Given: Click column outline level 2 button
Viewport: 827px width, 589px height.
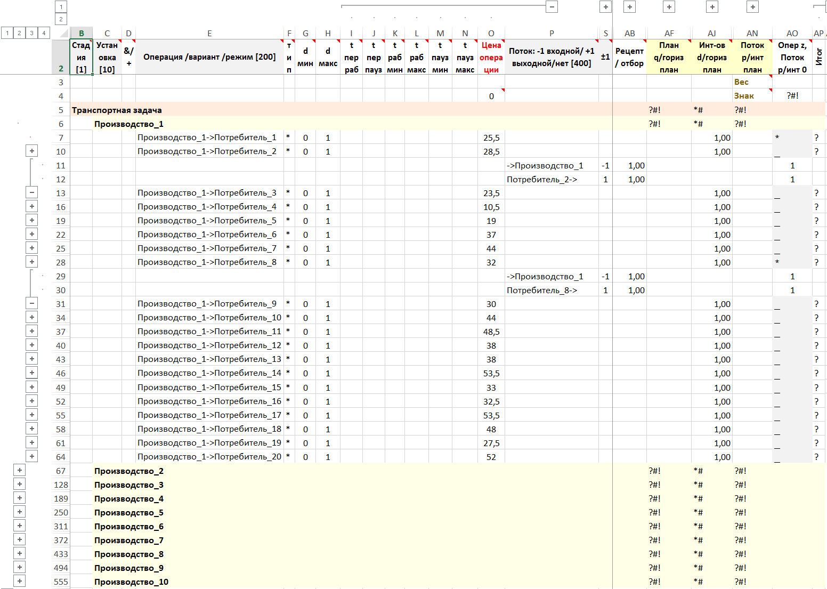Looking at the screenshot, I should tap(61, 19).
